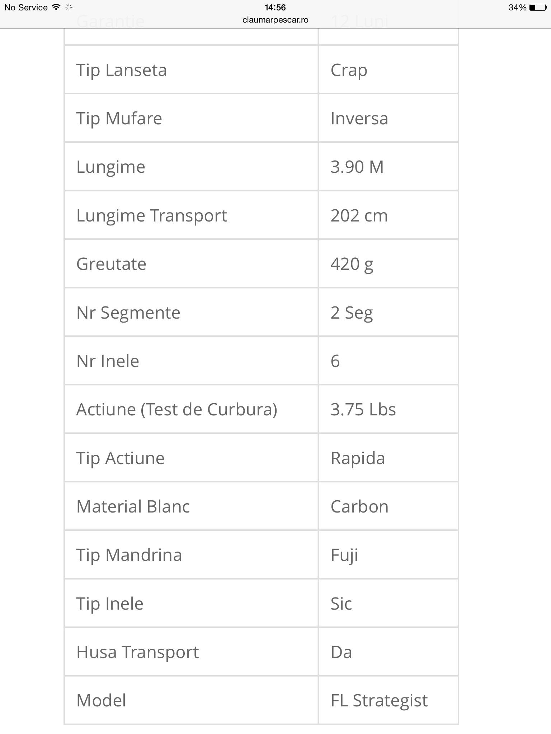Tap the loading spinner icon

69,7
